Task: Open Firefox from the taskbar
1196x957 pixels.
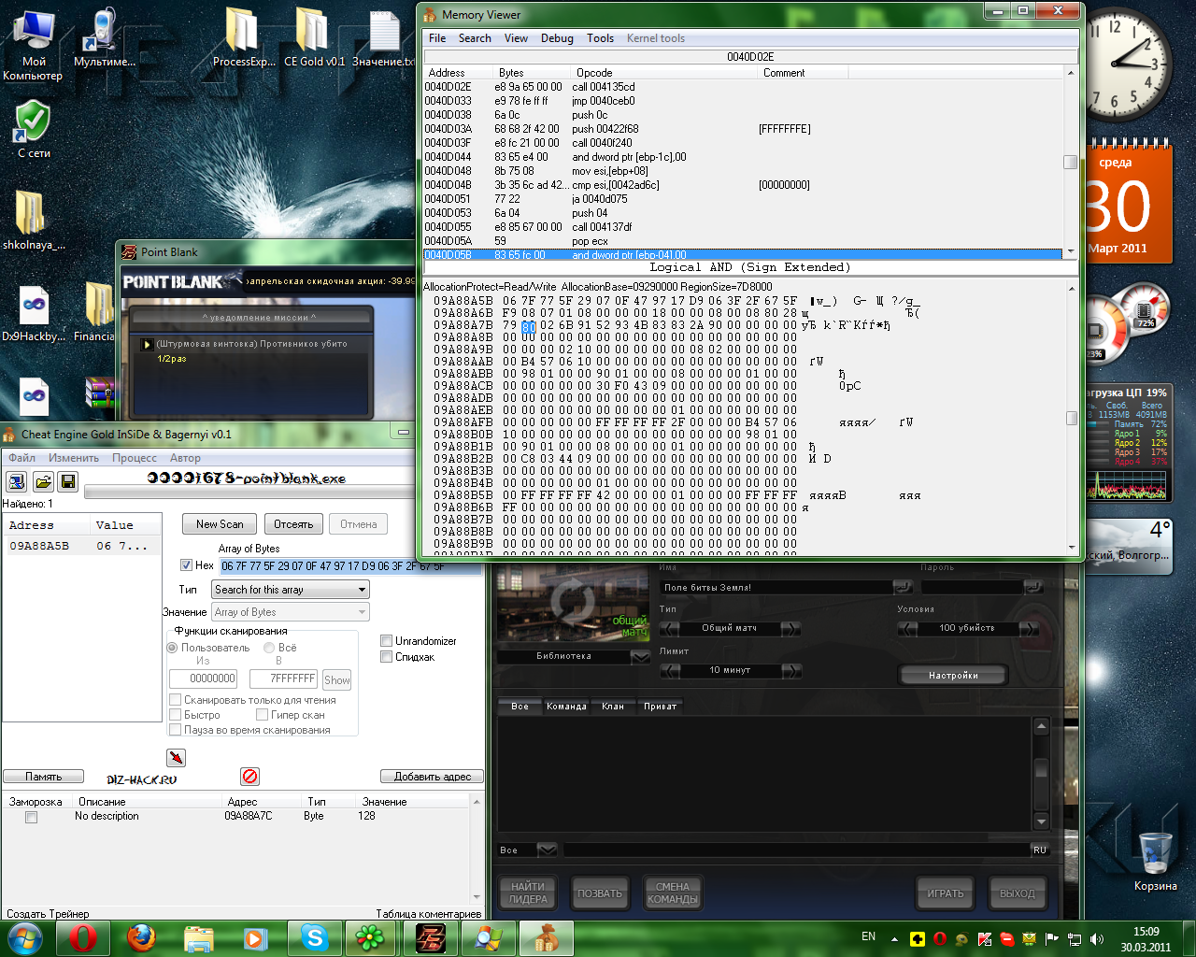Action: [141, 937]
